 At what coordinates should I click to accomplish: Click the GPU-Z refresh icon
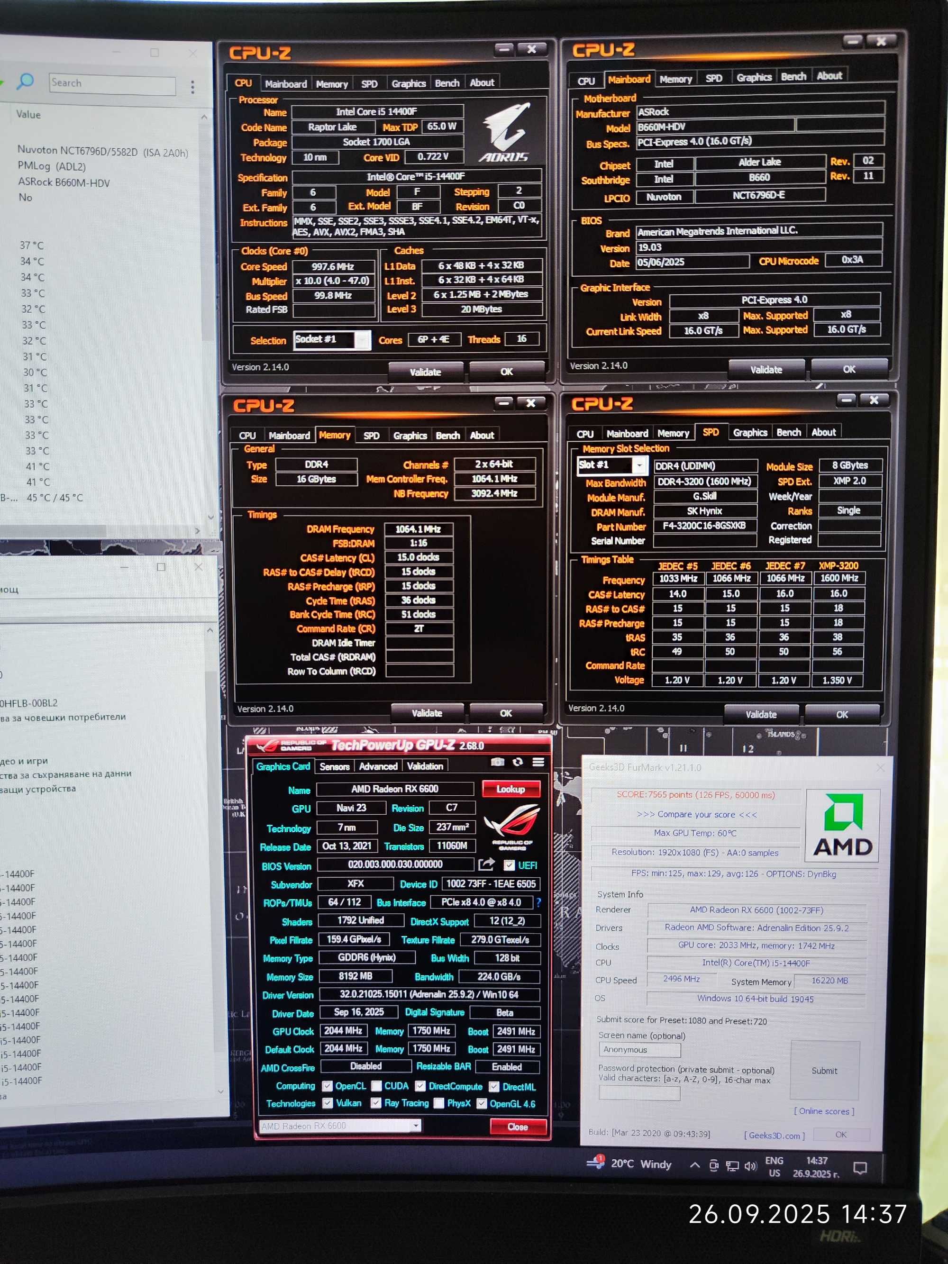click(518, 762)
